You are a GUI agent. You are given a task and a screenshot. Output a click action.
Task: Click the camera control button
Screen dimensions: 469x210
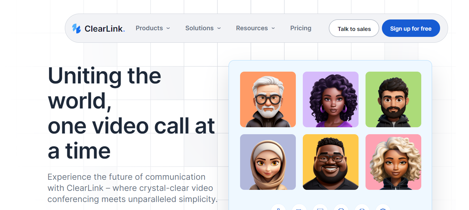299,207
